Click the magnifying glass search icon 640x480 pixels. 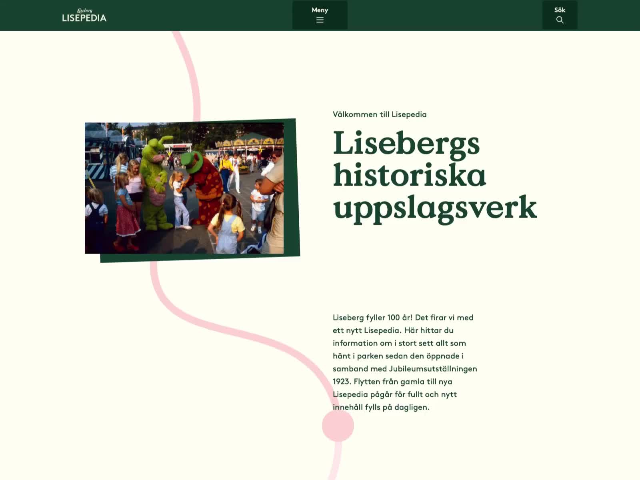pyautogui.click(x=560, y=20)
